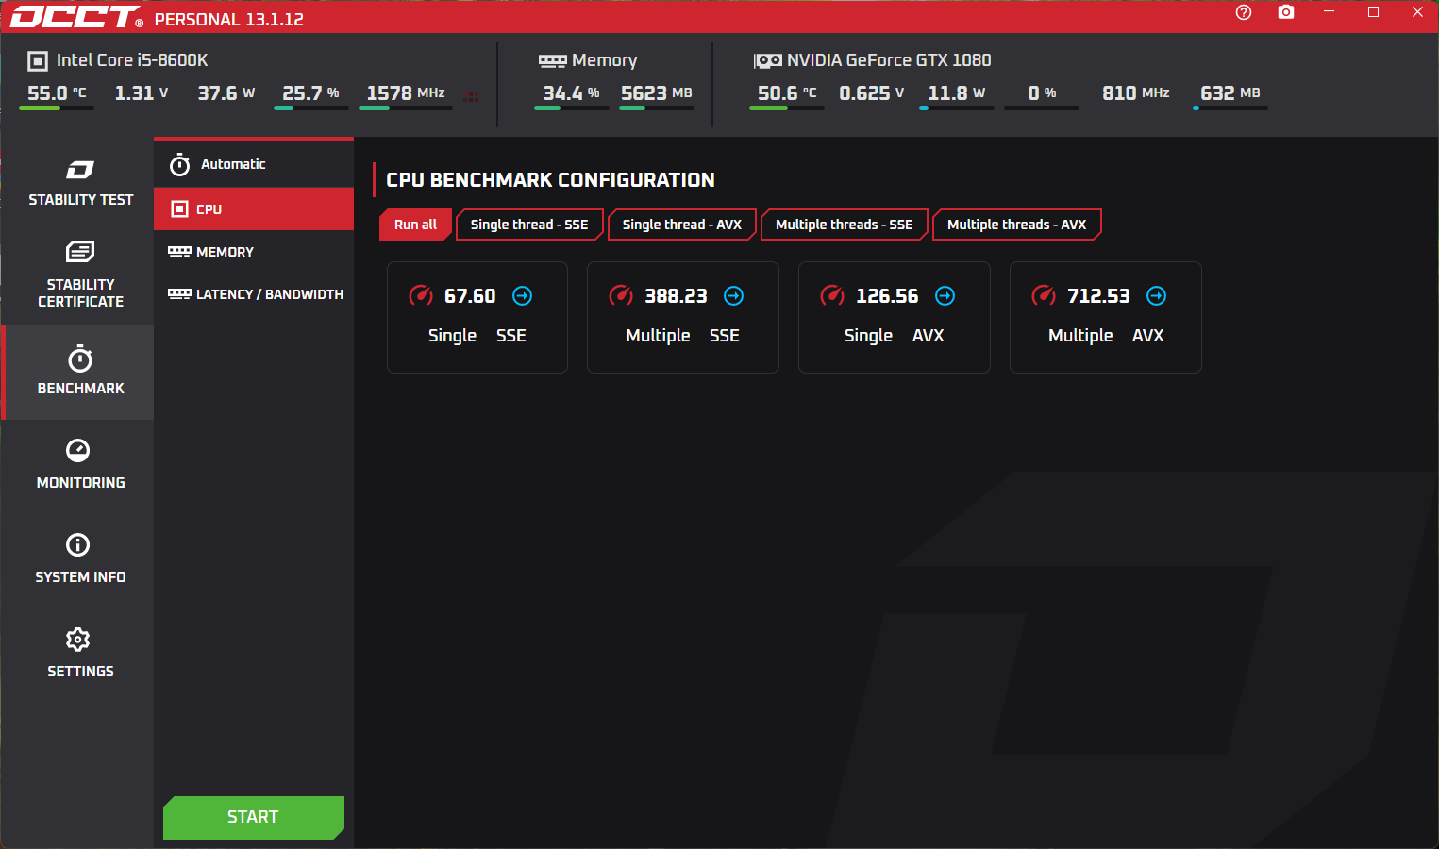This screenshot has width=1439, height=849.
Task: Click the gauge icon beside 388.23 score
Action: click(x=621, y=295)
